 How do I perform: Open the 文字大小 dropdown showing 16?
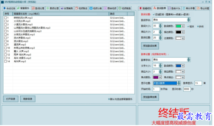point(160,66)
